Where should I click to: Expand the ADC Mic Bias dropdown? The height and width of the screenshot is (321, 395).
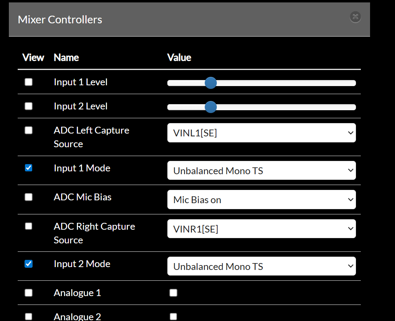coord(261,200)
